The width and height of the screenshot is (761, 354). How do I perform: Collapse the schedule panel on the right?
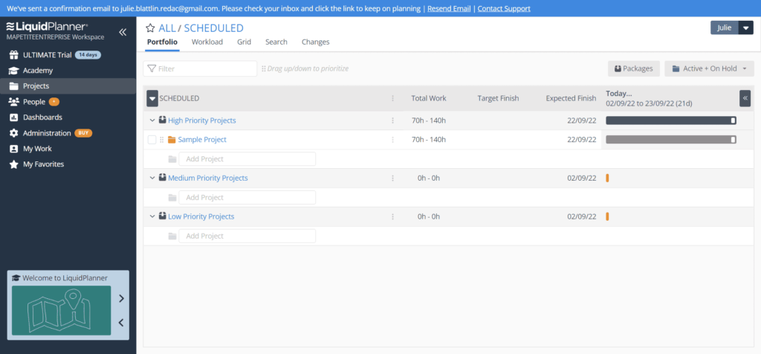pos(745,98)
